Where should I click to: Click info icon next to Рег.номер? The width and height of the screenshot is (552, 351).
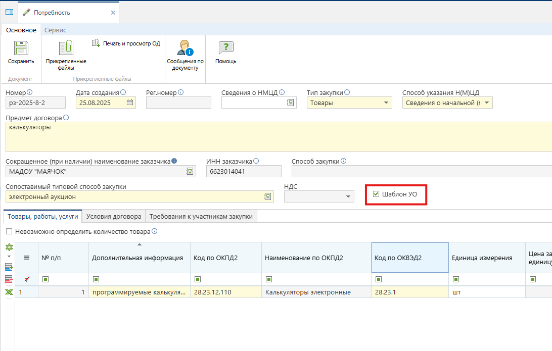[x=180, y=92]
